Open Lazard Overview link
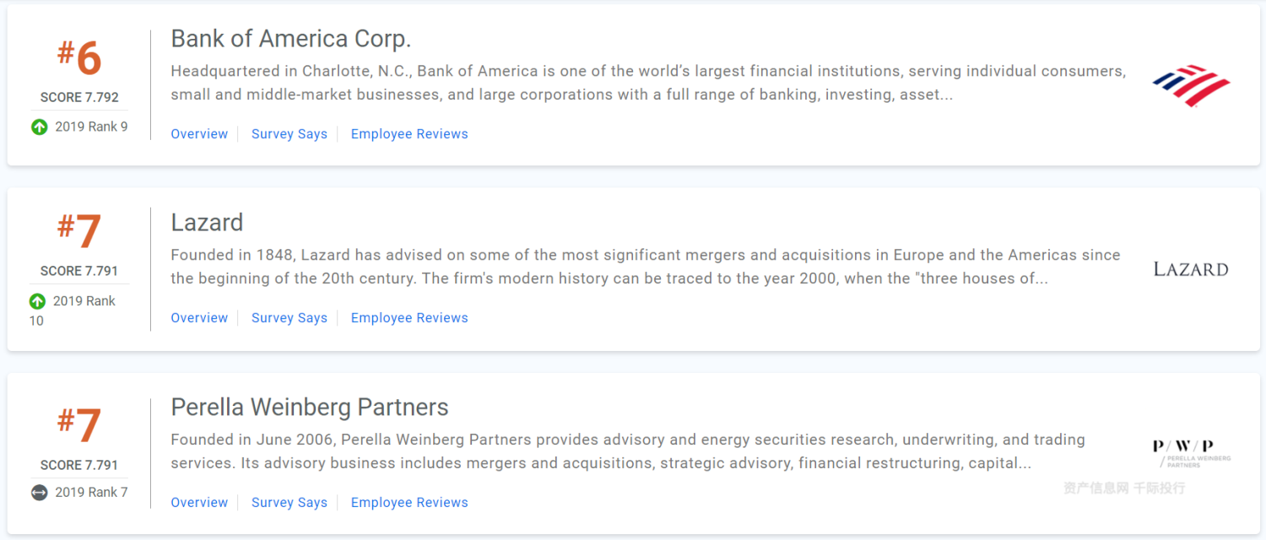The image size is (1266, 540). [x=199, y=318]
